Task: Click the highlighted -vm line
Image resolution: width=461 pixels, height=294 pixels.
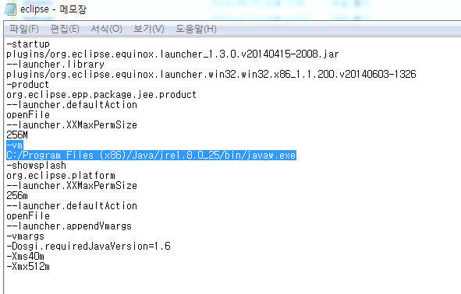Action: click(14, 145)
